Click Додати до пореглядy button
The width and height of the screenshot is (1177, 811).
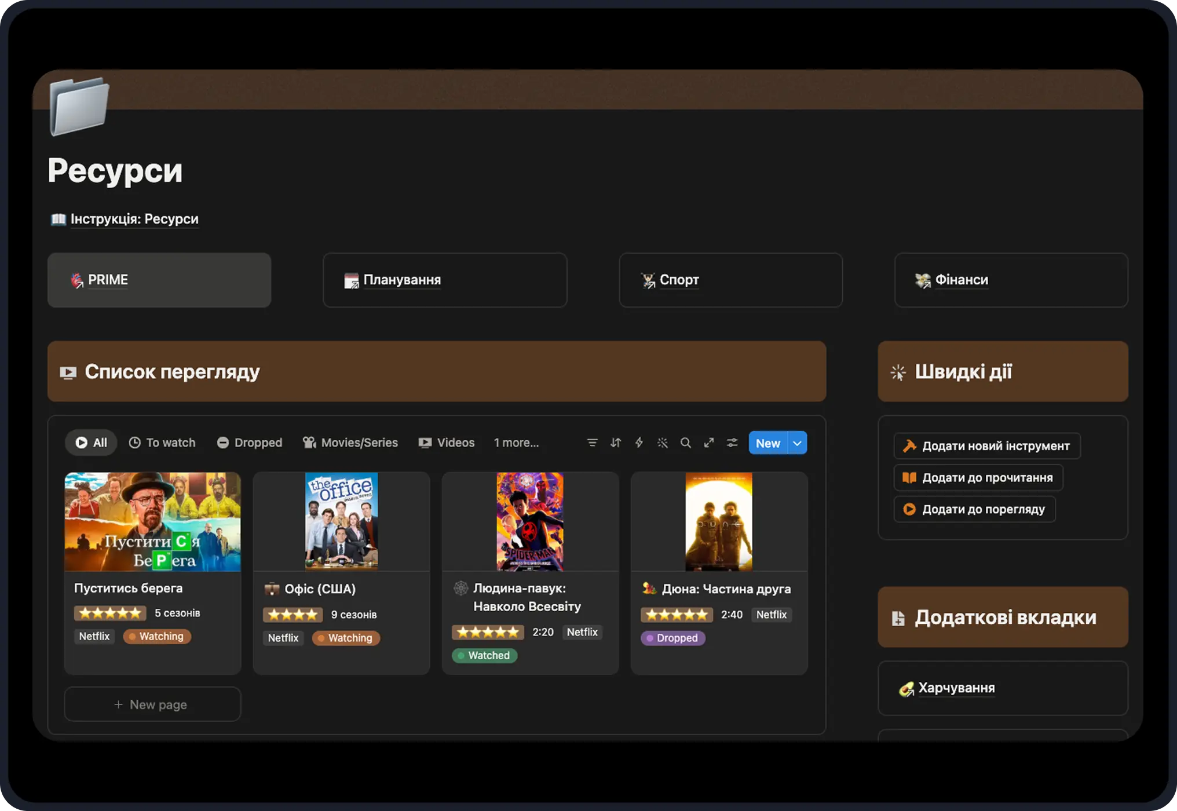tap(974, 510)
